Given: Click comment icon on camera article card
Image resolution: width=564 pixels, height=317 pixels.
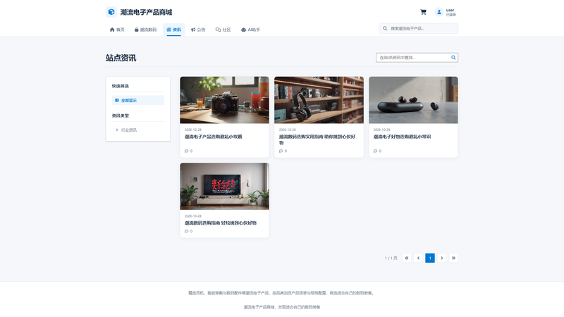Looking at the screenshot, I should 186,151.
